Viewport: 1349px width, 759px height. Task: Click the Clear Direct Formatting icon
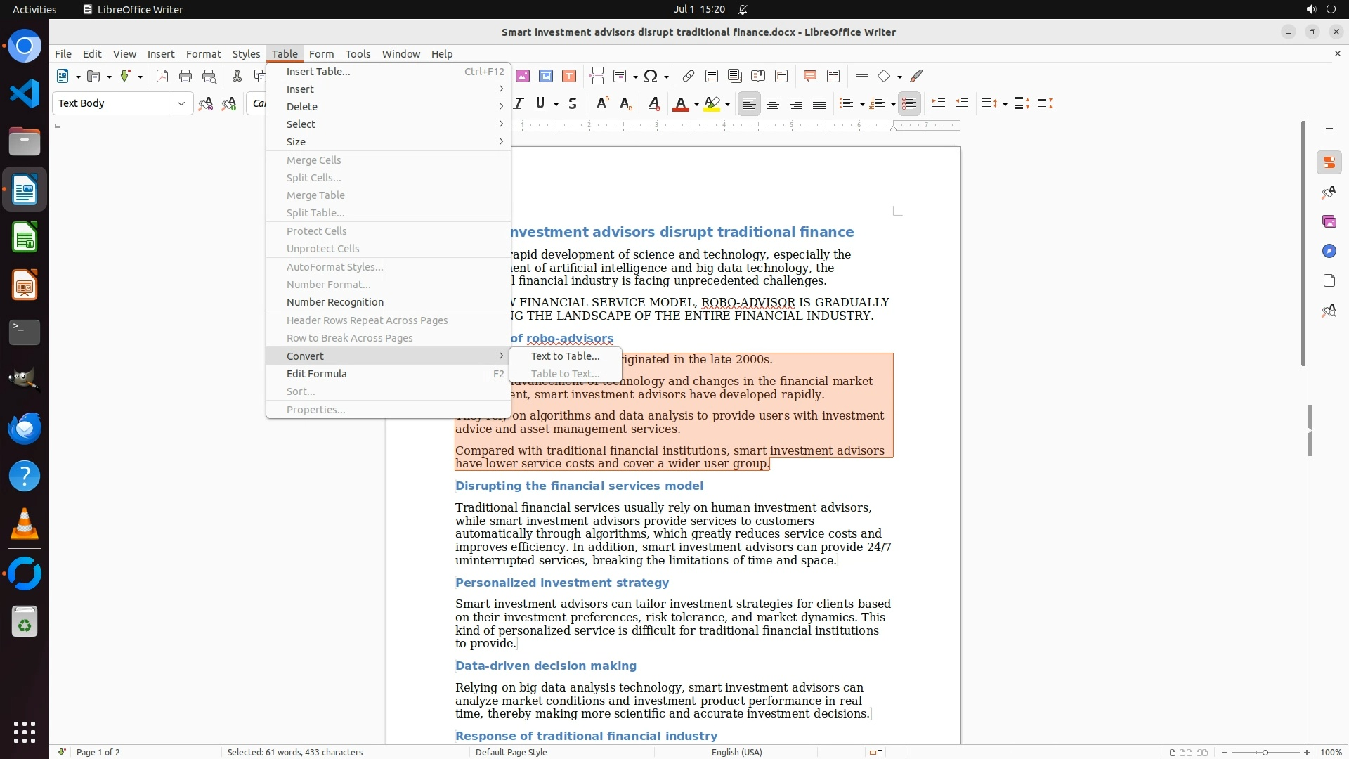653,103
